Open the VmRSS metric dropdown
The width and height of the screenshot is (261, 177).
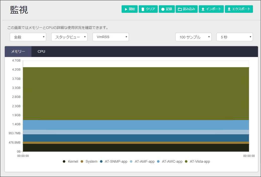coord(111,37)
